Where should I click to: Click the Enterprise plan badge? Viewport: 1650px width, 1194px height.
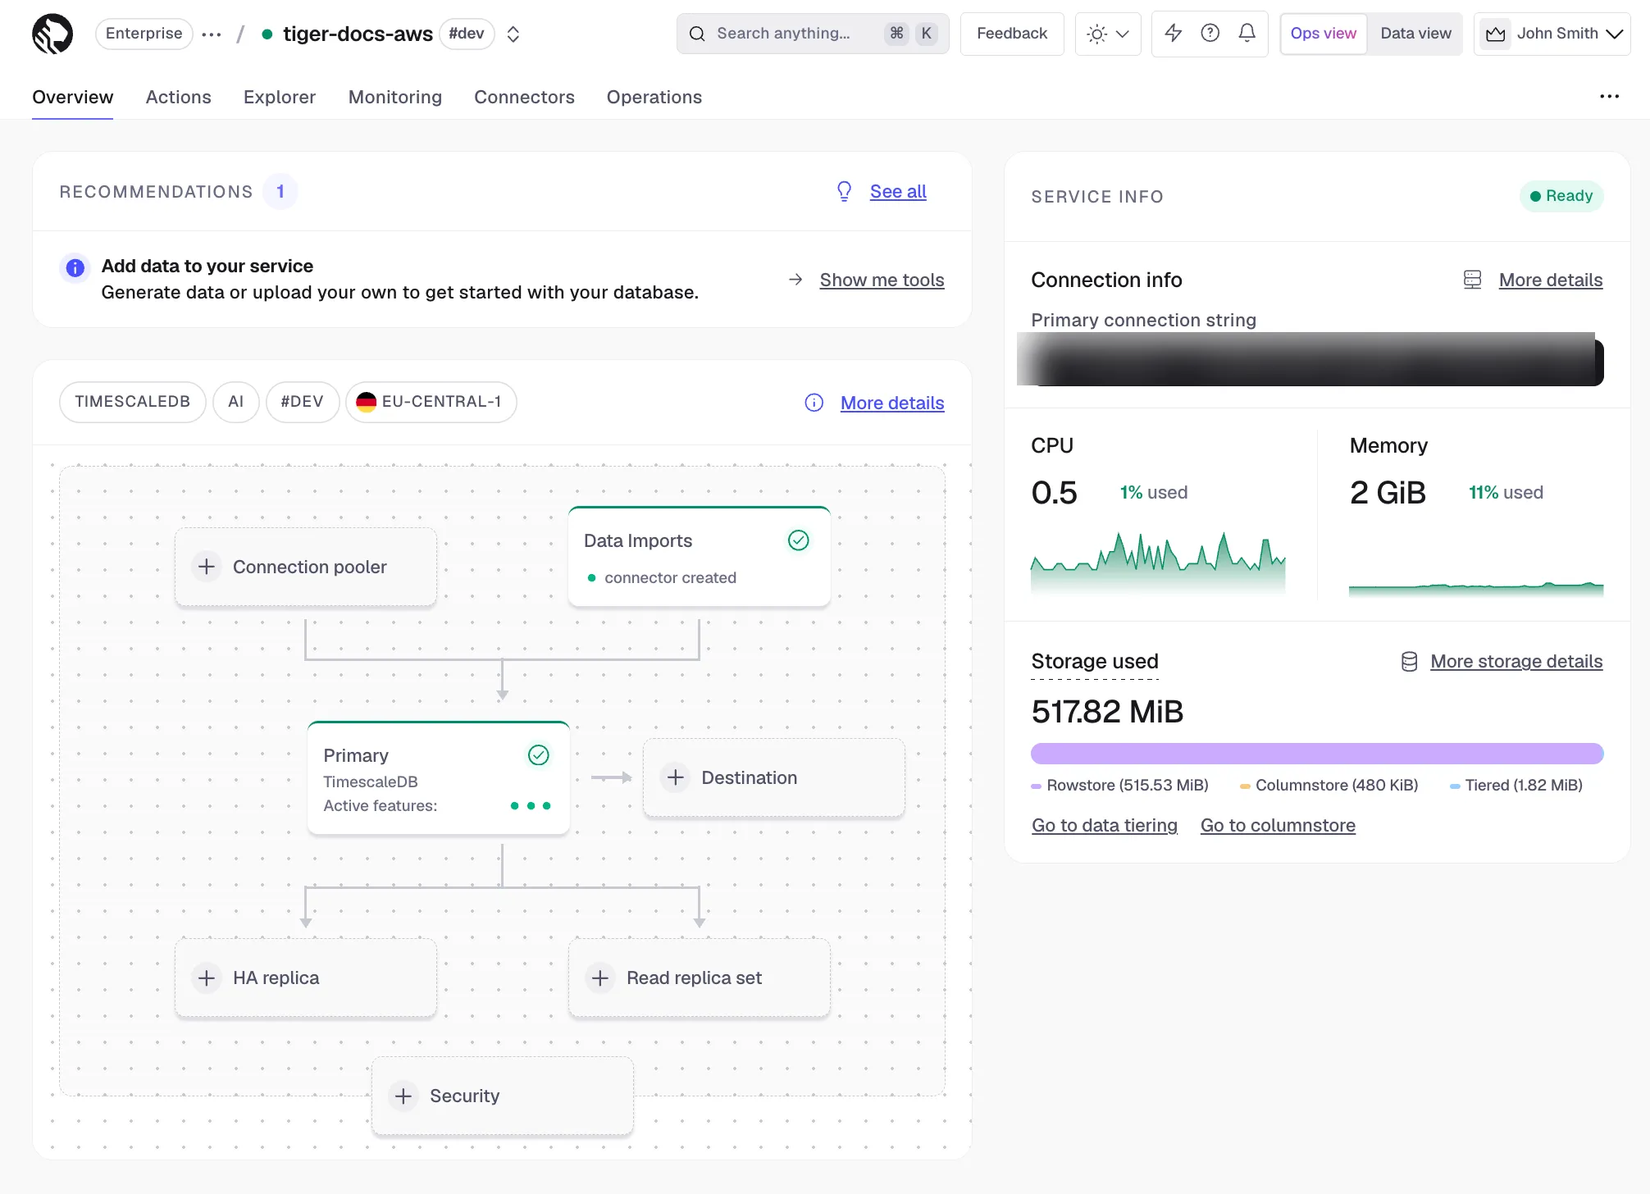144,34
